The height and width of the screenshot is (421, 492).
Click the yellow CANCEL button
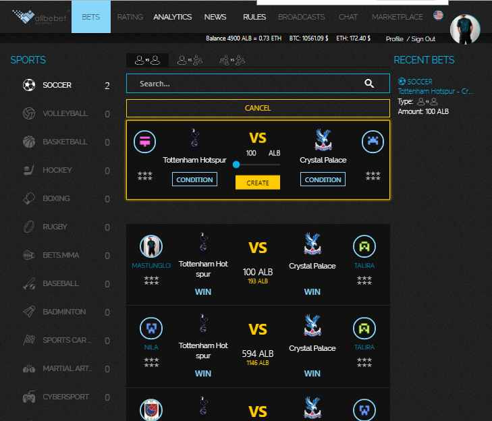258,108
